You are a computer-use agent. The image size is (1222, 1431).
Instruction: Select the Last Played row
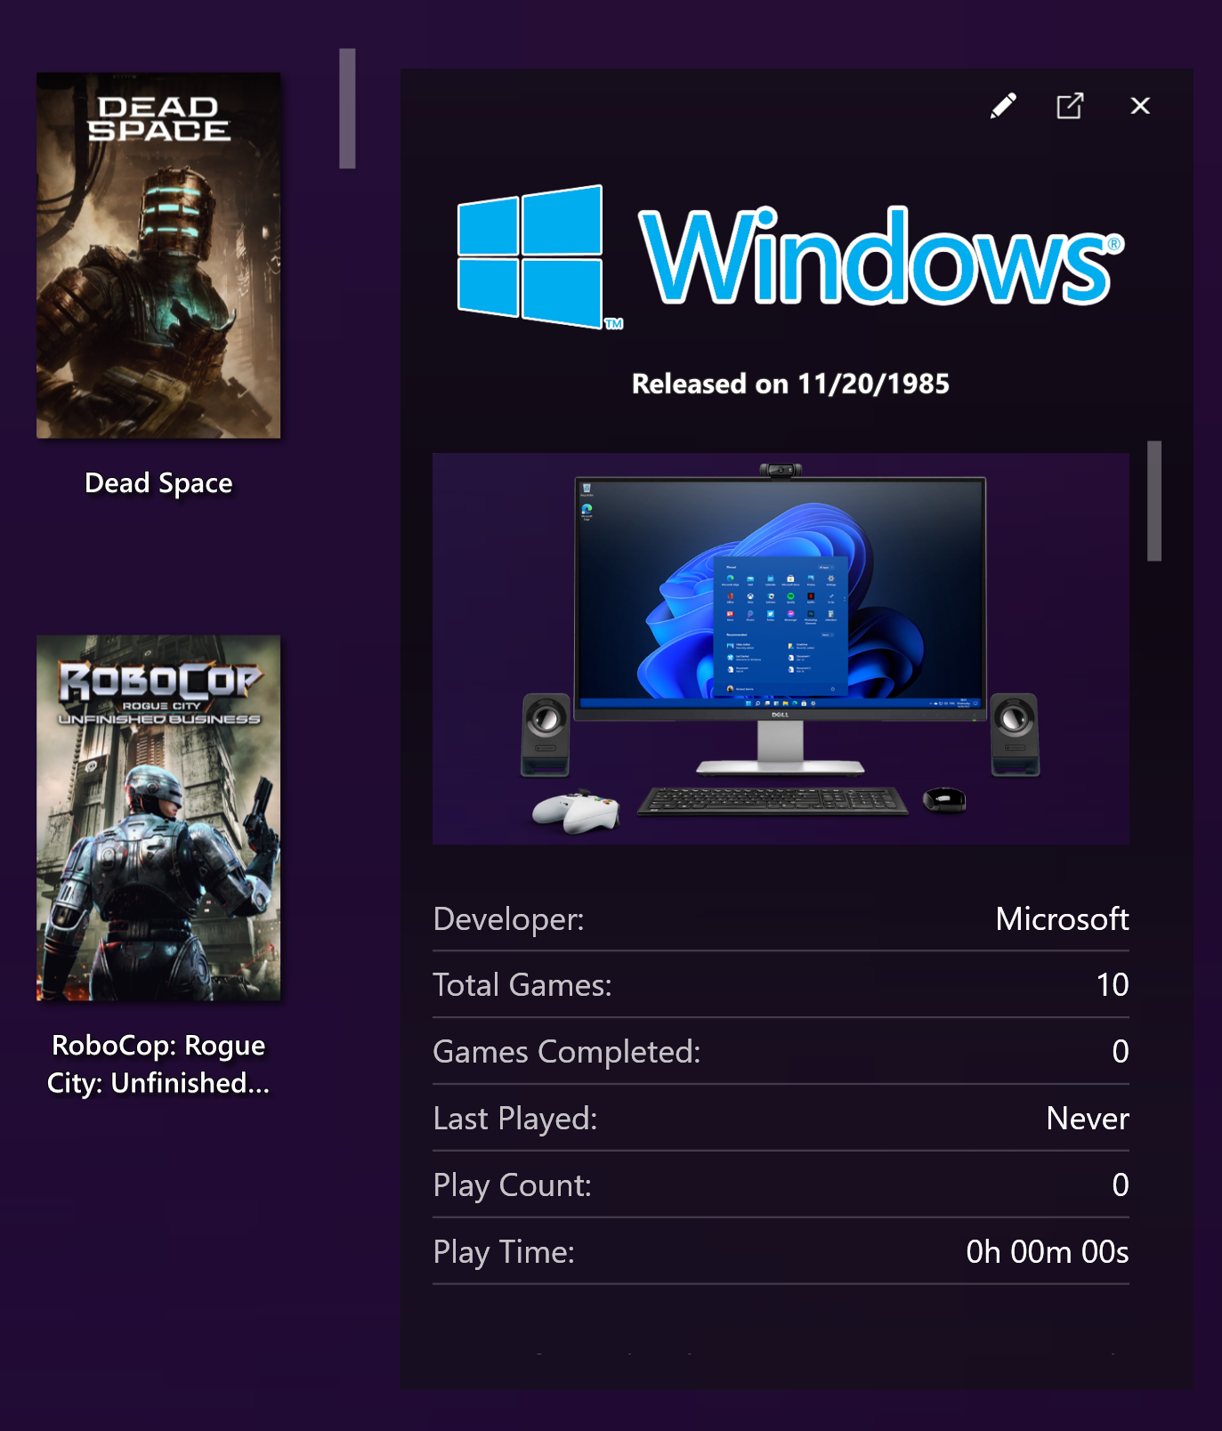781,1119
